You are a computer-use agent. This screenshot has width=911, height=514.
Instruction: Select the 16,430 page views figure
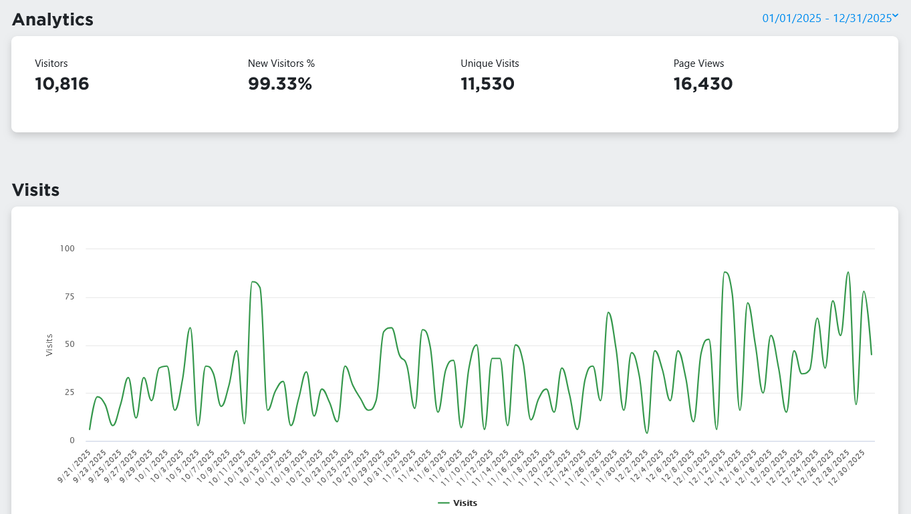pyautogui.click(x=703, y=84)
